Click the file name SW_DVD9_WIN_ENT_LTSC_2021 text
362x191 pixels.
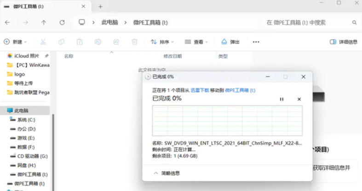(x=233, y=143)
